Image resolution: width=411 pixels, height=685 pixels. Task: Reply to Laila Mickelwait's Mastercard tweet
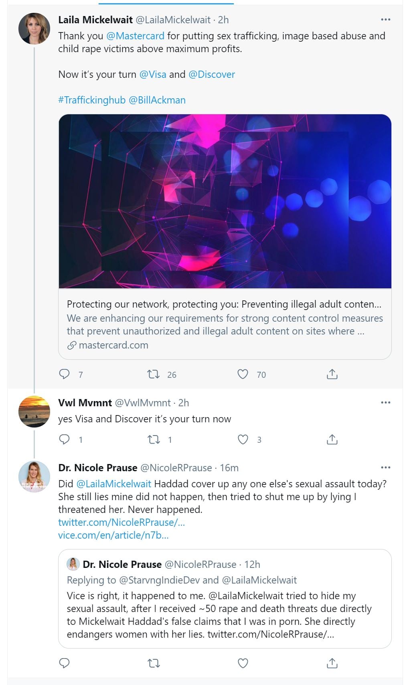[65, 374]
